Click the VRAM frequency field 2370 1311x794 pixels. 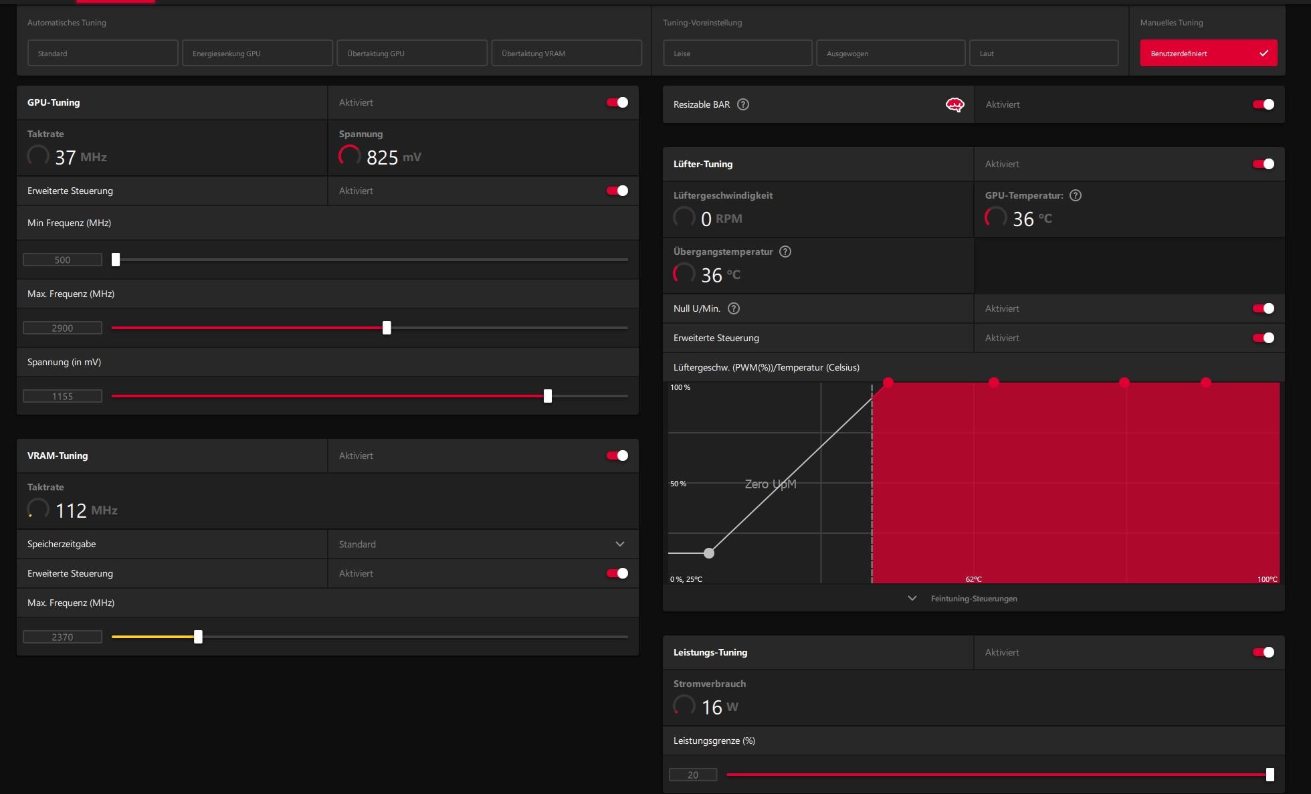click(x=62, y=637)
